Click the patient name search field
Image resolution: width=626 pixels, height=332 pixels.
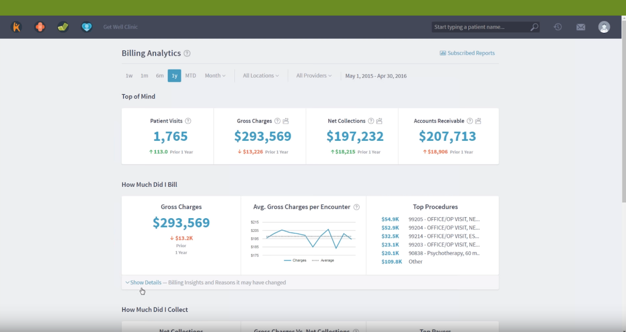(481, 27)
